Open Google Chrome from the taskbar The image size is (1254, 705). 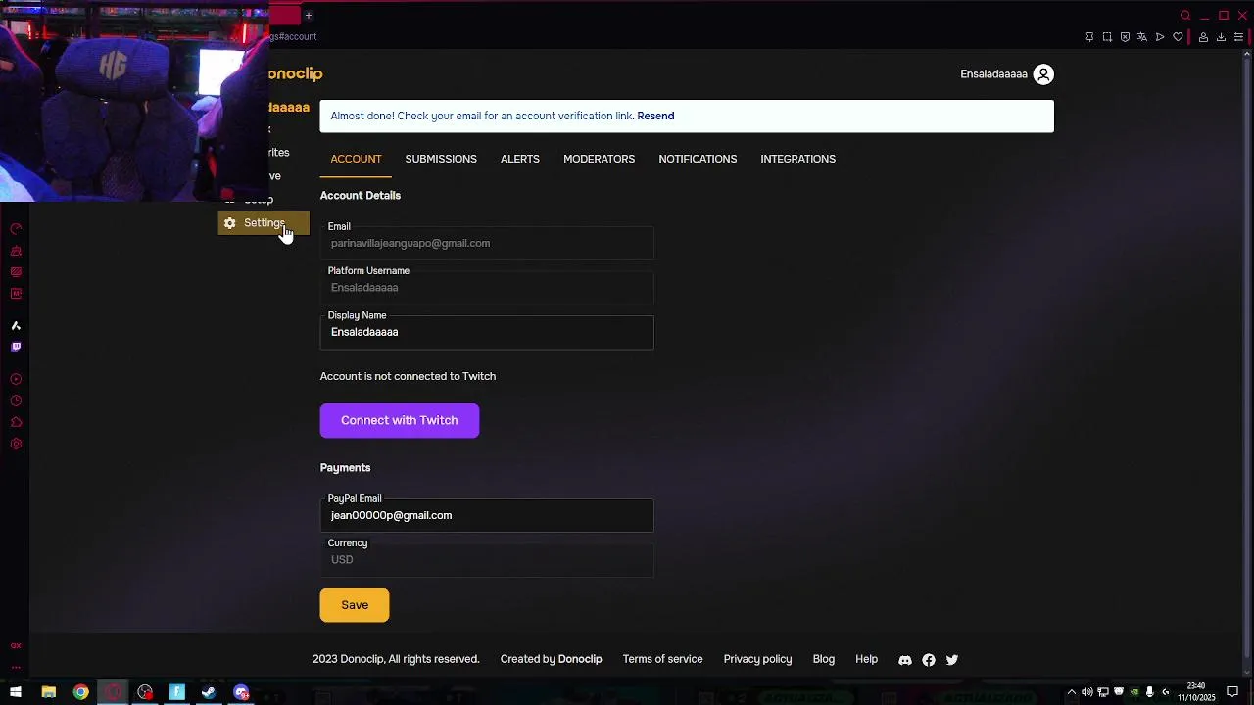(81, 693)
